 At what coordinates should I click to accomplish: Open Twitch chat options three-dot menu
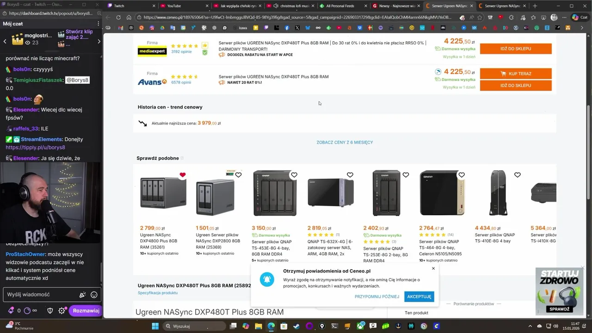[x=98, y=24]
